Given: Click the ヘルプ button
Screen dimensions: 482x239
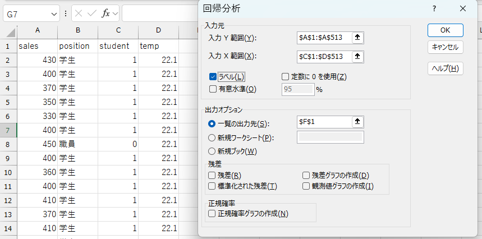Looking at the screenshot, I should pos(445,68).
